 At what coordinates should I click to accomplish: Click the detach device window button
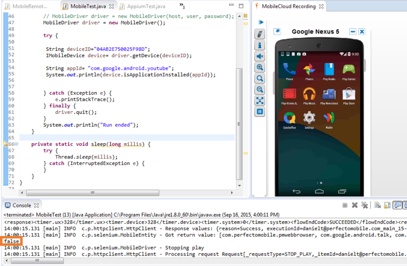[277, 31]
